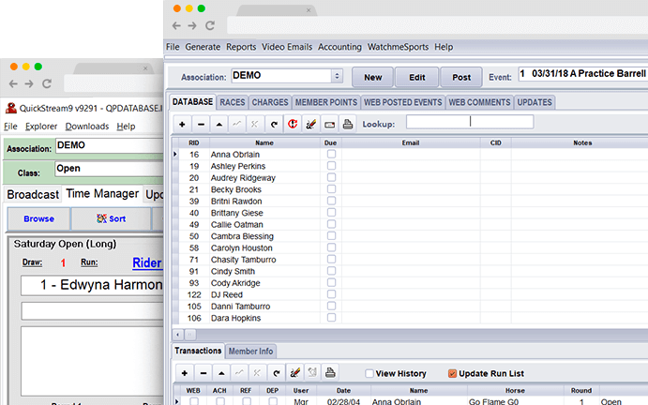Viewport: 648px width, 405px height.
Task: Check Due box for DJ Reed
Action: pyautogui.click(x=331, y=294)
